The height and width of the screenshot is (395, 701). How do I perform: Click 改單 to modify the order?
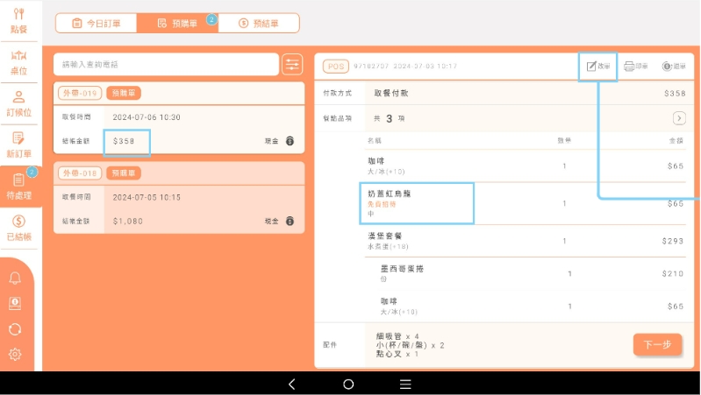click(x=598, y=67)
